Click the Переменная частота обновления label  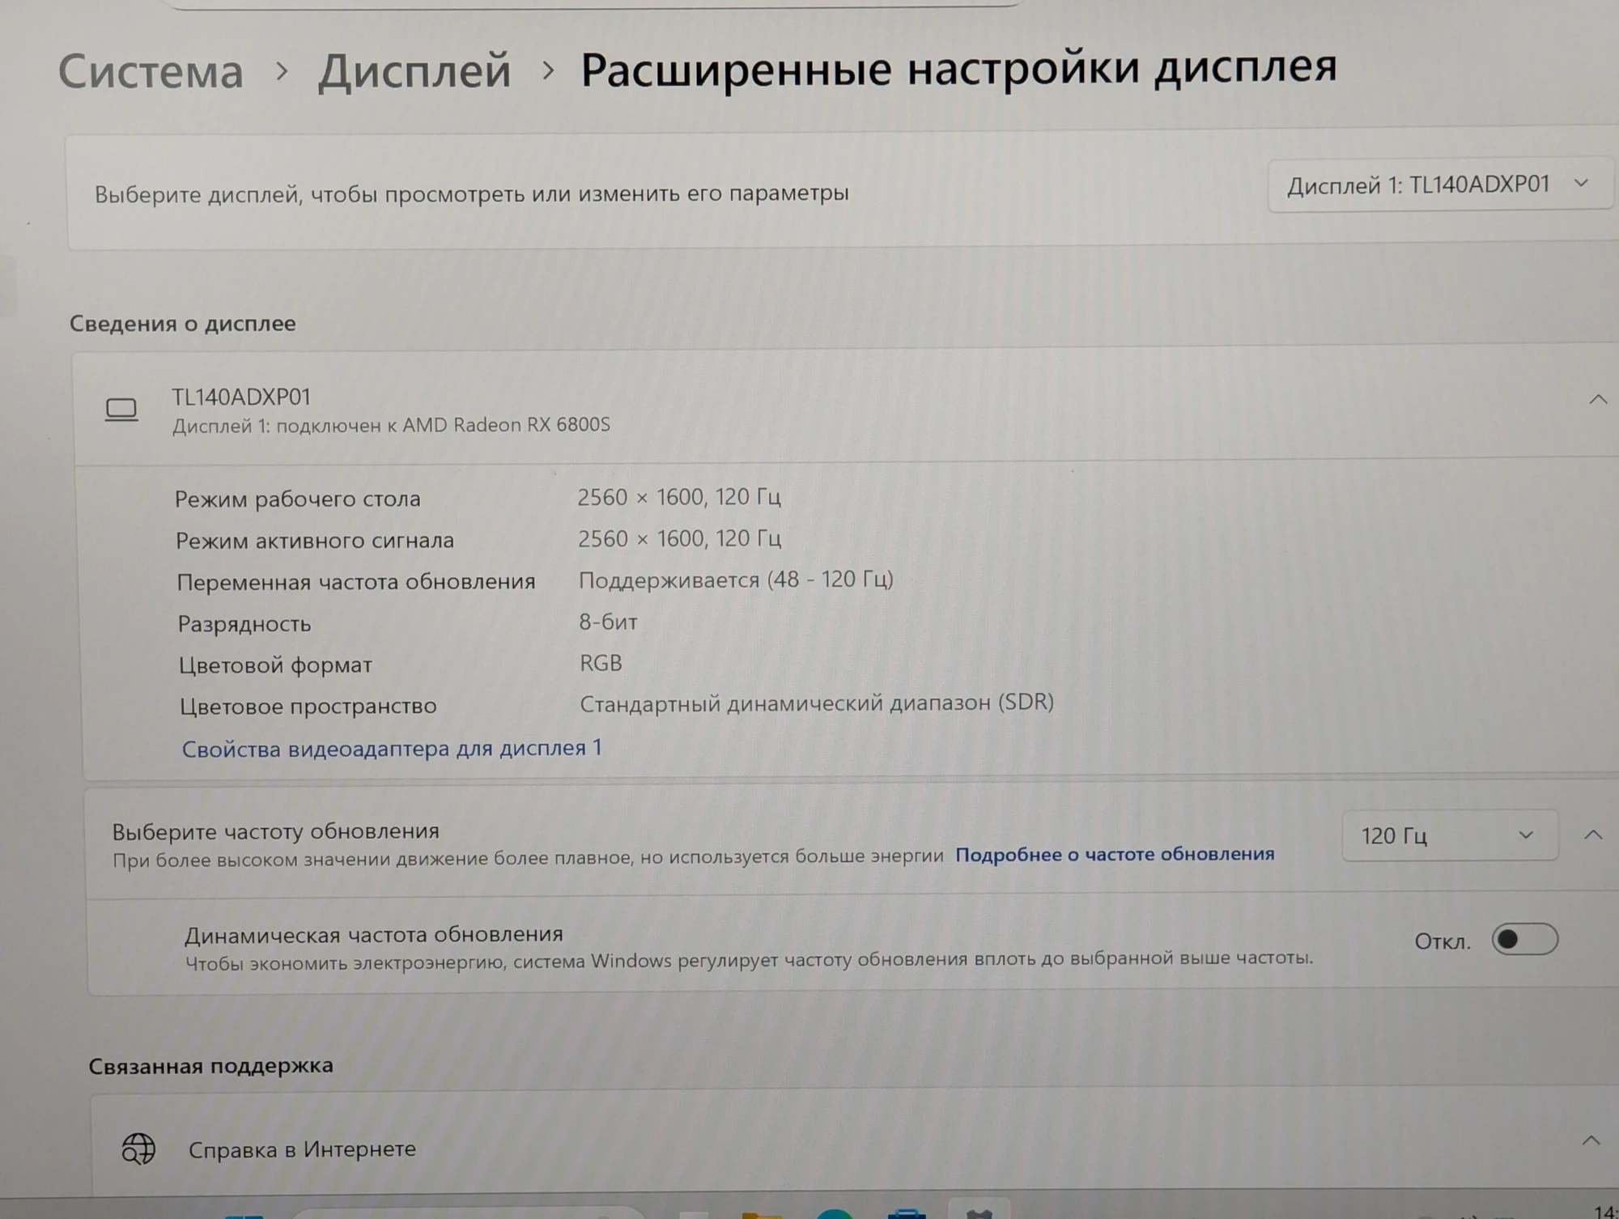tap(356, 582)
